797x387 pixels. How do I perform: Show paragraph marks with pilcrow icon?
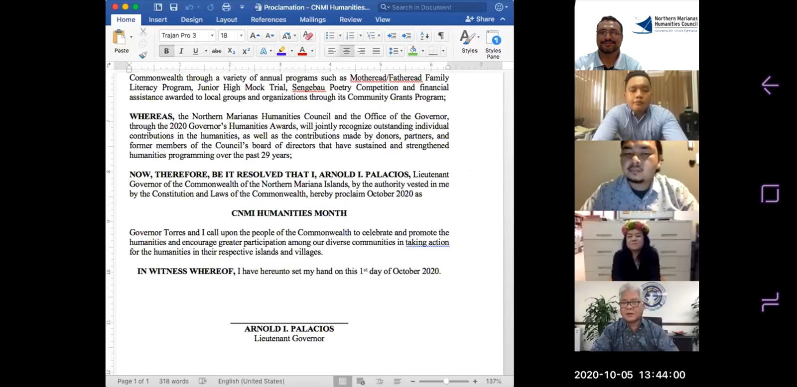(x=441, y=36)
